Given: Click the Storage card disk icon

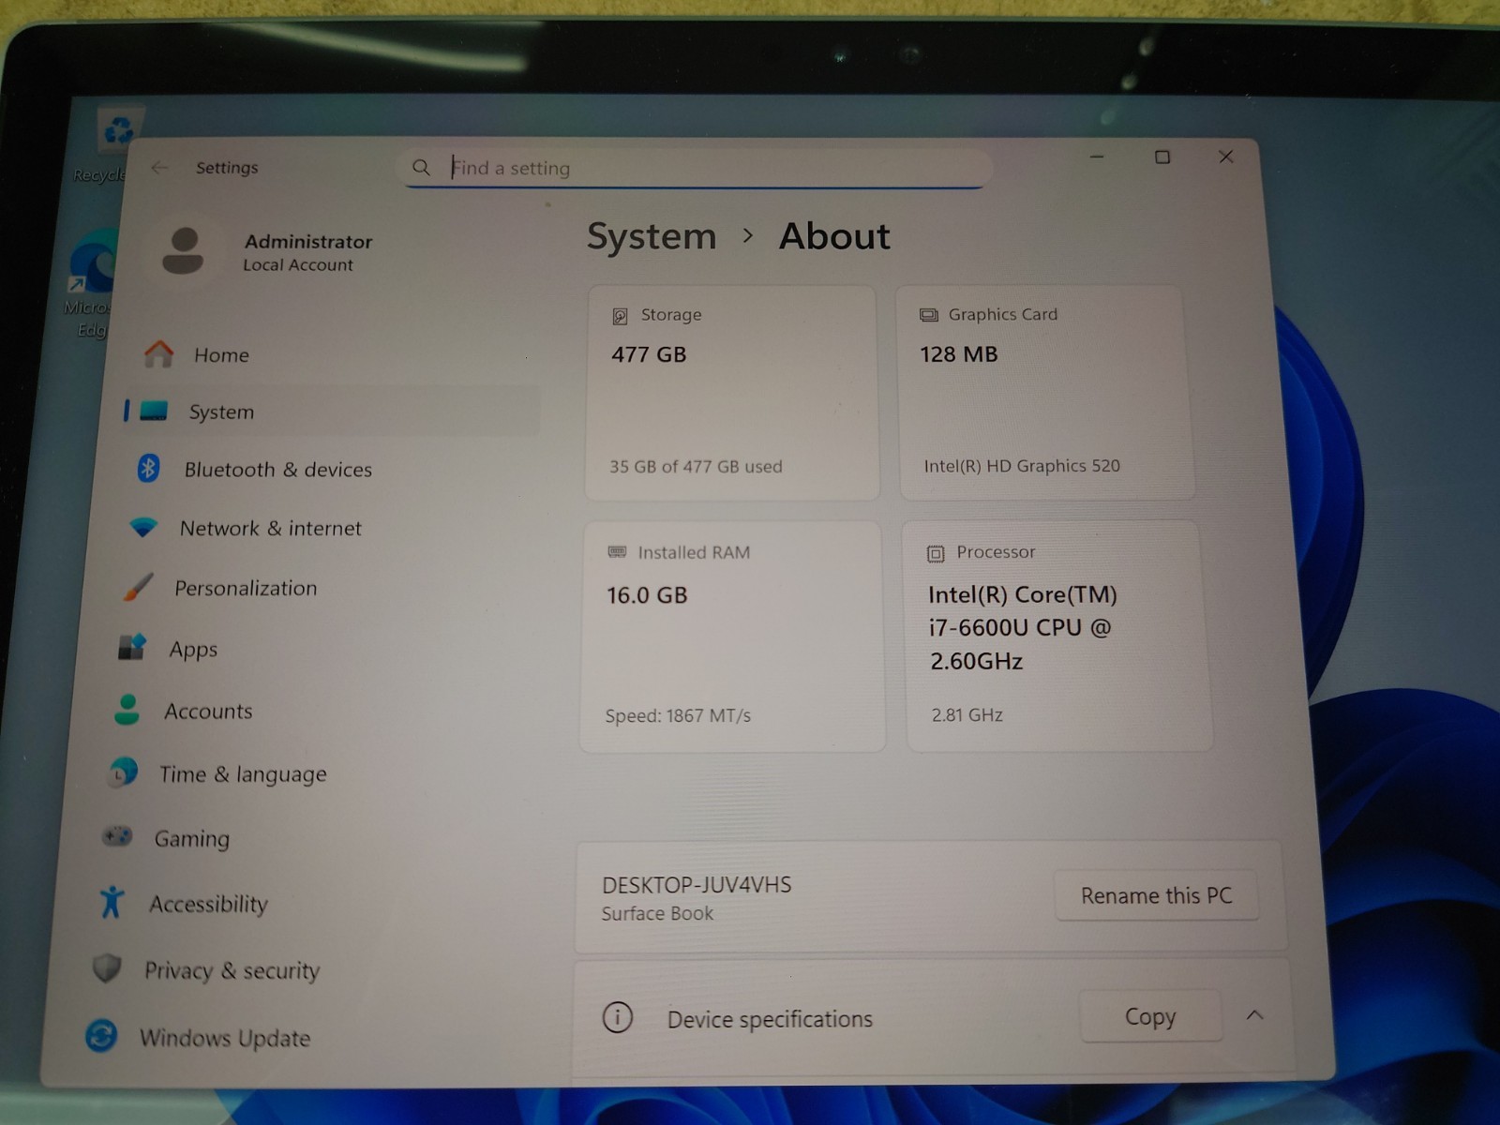Looking at the screenshot, I should pyautogui.click(x=620, y=316).
